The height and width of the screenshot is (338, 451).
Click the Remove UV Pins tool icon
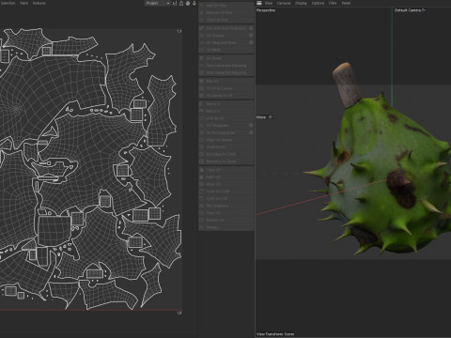point(202,12)
